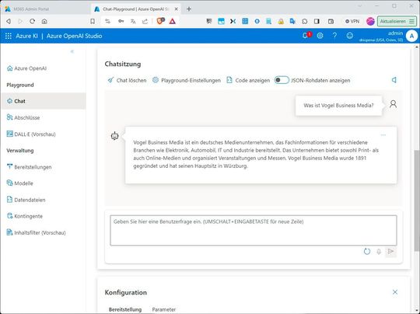Open Brave shields lion icon
Screen dimensions: 420x314
point(160,21)
